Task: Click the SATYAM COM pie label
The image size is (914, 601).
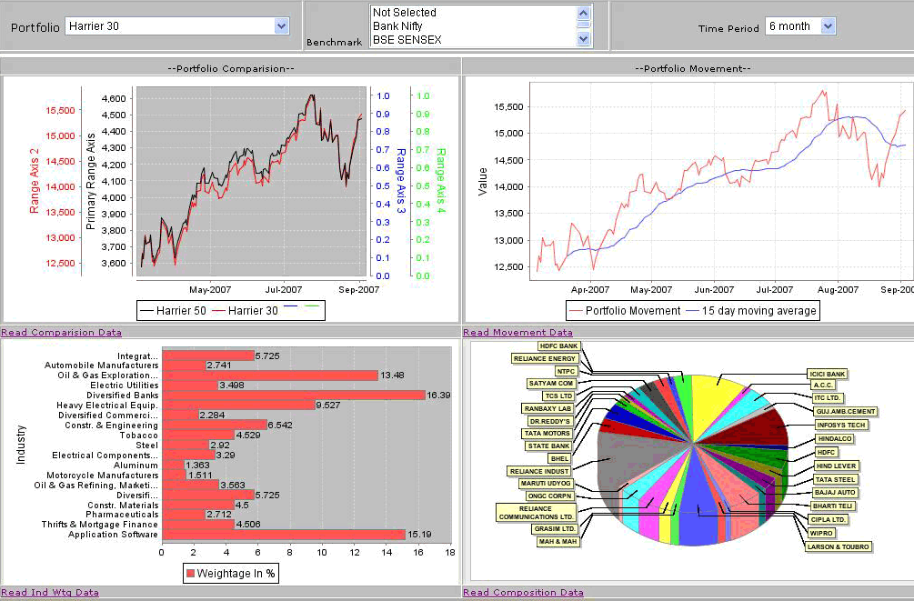Action: click(x=551, y=384)
